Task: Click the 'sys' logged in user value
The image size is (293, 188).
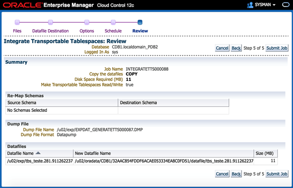Action: tap(115, 52)
